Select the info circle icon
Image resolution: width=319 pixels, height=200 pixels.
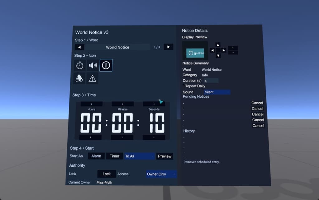(x=106, y=65)
